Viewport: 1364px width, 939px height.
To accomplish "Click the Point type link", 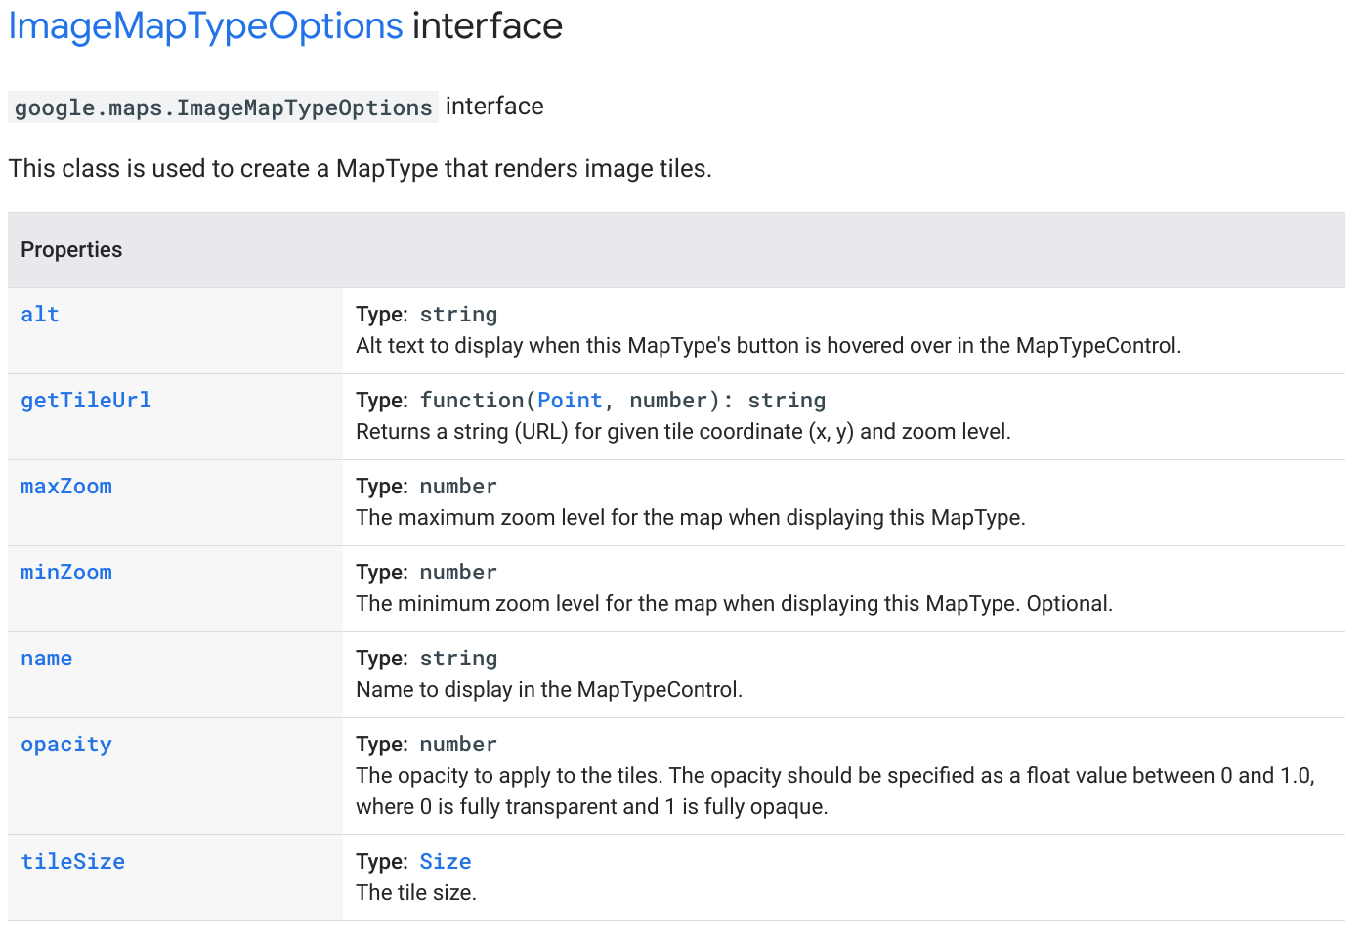I will (570, 400).
